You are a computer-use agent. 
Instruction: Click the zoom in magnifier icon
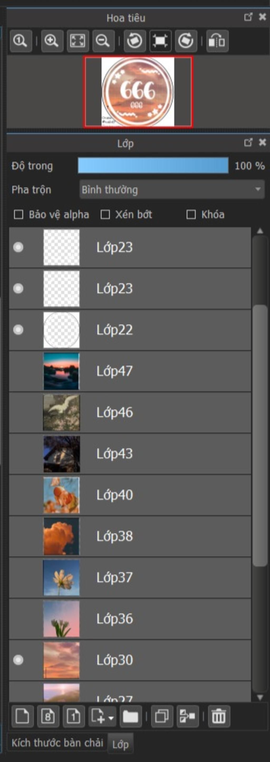[52, 41]
